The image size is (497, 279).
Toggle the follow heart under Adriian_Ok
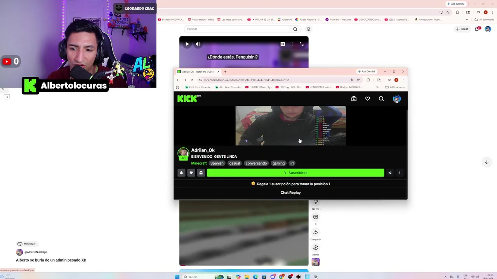tap(191, 173)
